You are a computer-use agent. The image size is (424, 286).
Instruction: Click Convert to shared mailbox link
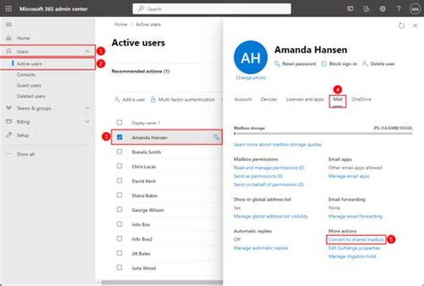pos(356,240)
